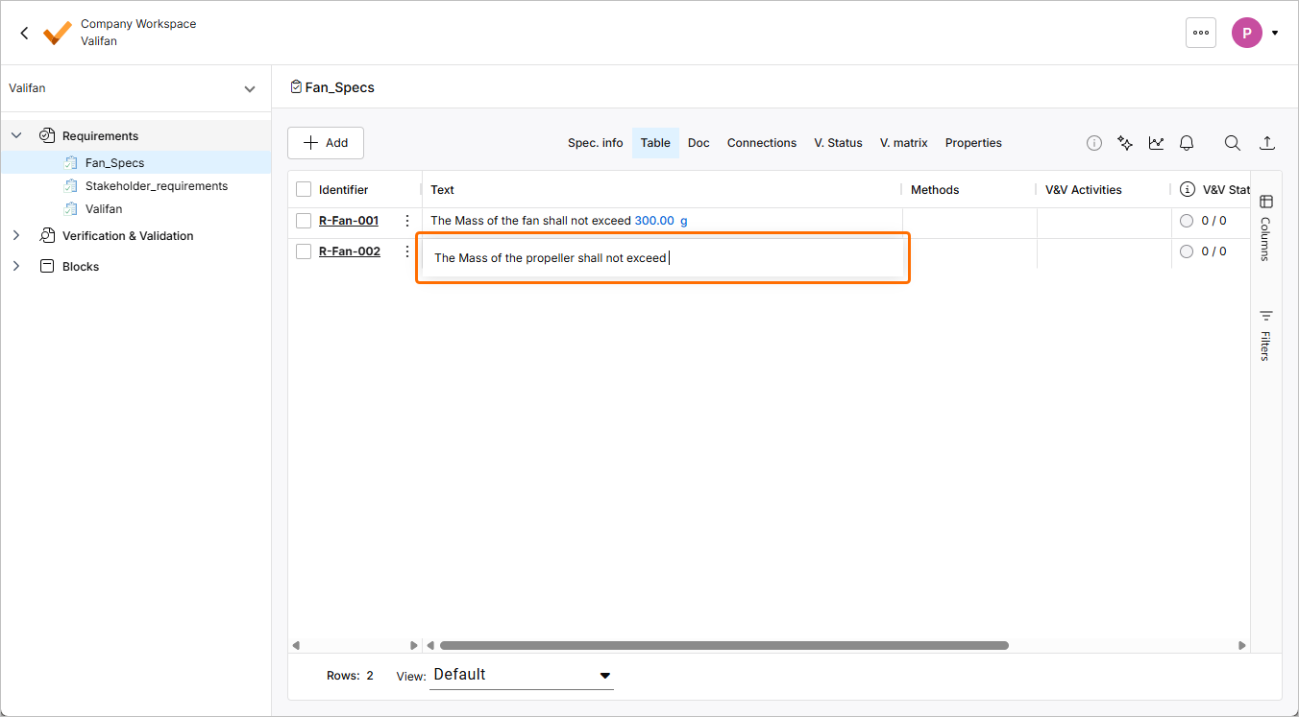Click the Requirements icon in sidebar

coord(46,136)
